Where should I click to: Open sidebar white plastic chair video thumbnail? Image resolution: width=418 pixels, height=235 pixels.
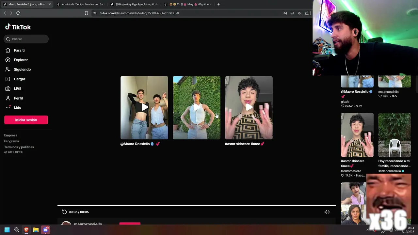click(x=394, y=135)
